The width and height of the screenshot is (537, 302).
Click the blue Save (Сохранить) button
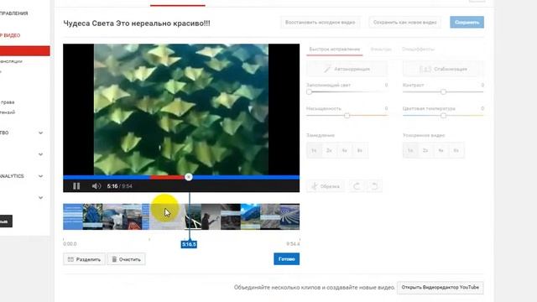pos(467,23)
